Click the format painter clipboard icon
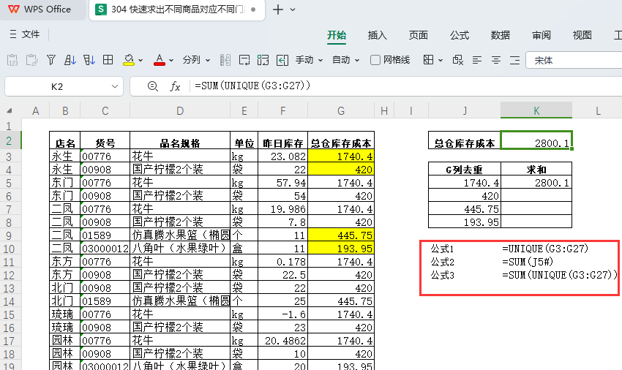Viewport: 622px width, 370px height. pos(31,60)
